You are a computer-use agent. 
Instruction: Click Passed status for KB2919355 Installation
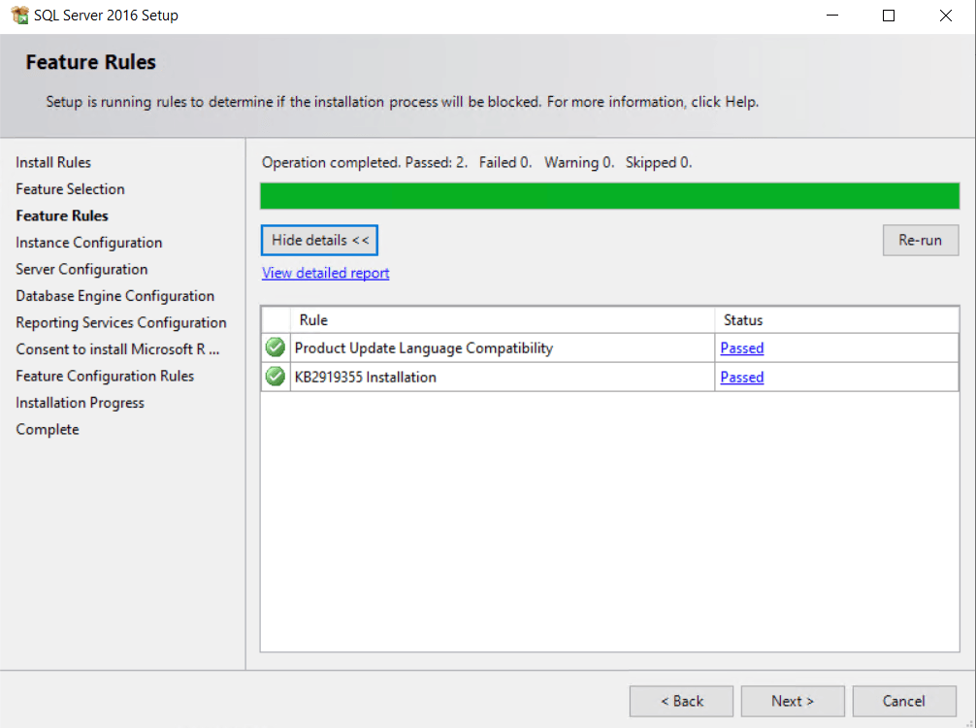tap(741, 377)
